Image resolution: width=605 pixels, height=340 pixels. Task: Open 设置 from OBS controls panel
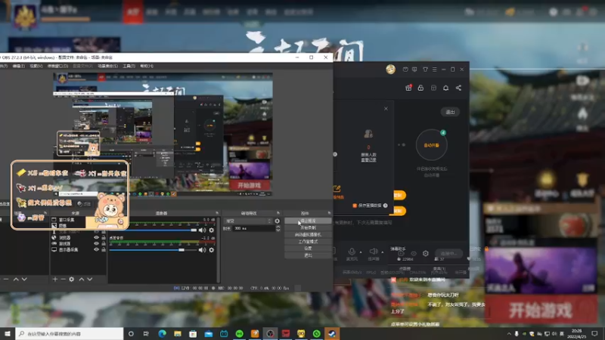click(308, 249)
